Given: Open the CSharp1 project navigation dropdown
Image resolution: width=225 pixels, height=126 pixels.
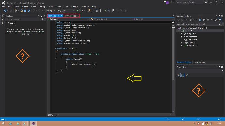Looking at the screenshot, I should (68, 19).
